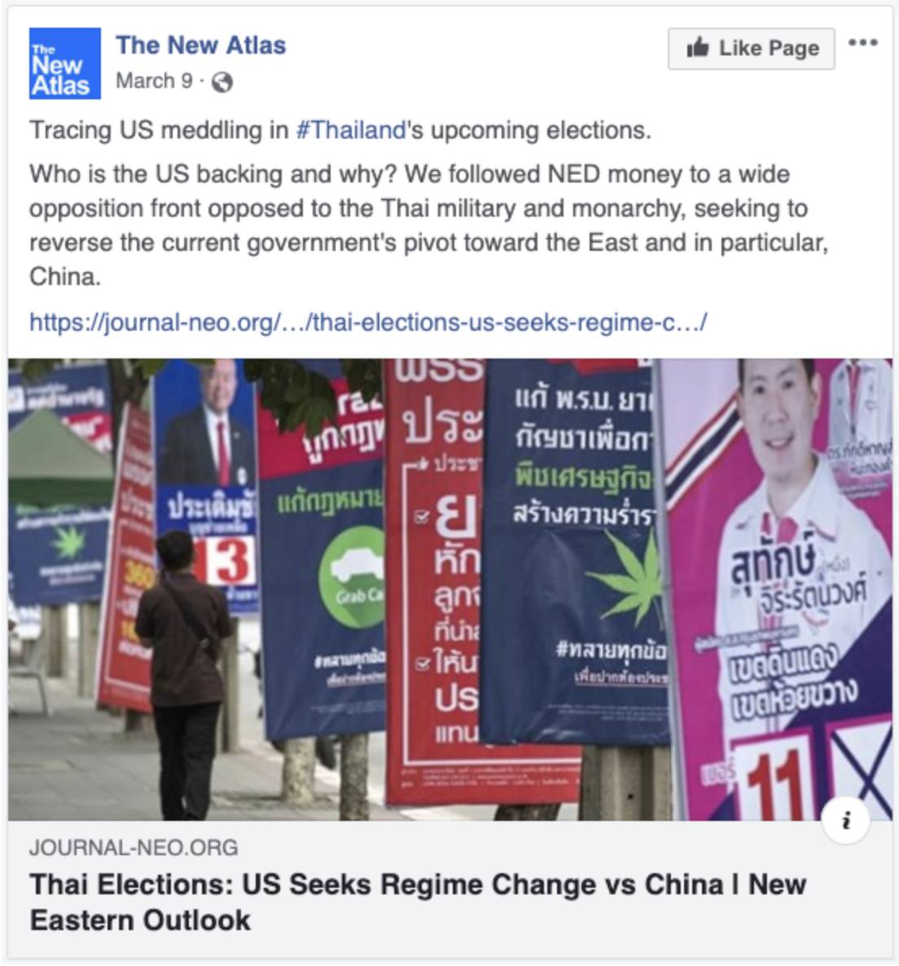Image resolution: width=899 pixels, height=966 pixels.
Task: Open the journal-neo.org article URL
Action: click(x=368, y=322)
